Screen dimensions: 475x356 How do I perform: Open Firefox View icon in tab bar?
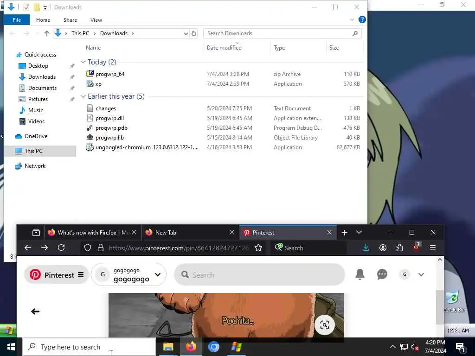pos(36,233)
